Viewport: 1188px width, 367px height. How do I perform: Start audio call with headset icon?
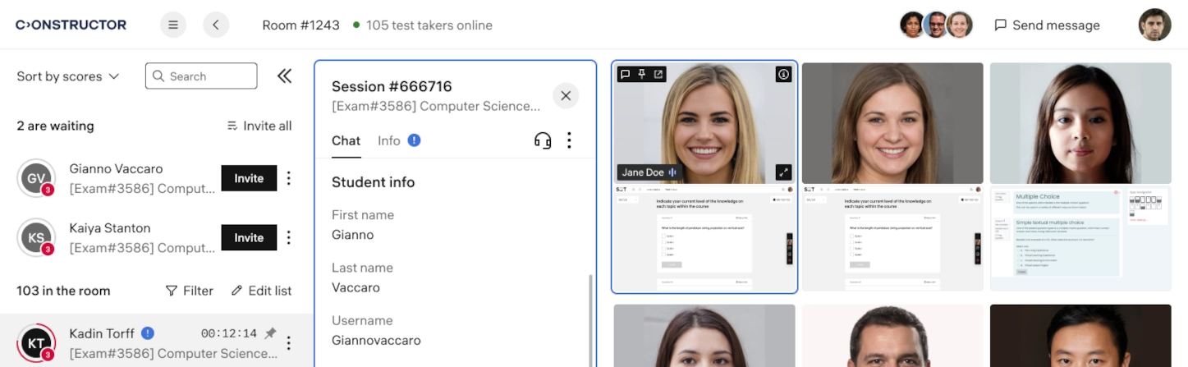(x=543, y=140)
